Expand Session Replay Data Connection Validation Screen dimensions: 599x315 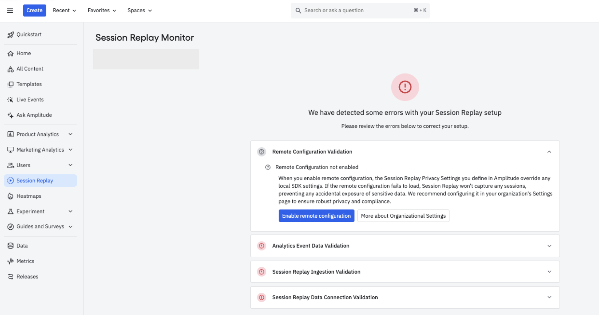click(x=549, y=297)
